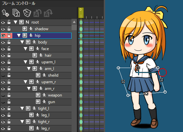Screen dimensions: 183x132
Task: Select the 'leg_l' part name
Action: coord(45,115)
